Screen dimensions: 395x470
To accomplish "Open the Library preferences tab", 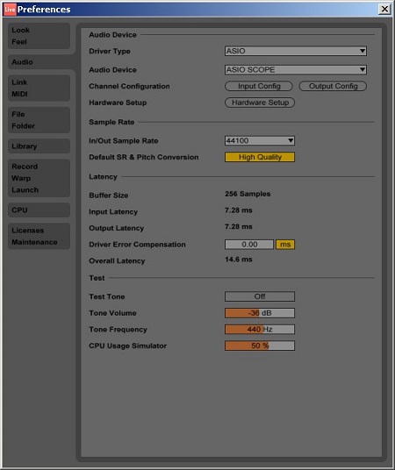I will pyautogui.click(x=39, y=146).
